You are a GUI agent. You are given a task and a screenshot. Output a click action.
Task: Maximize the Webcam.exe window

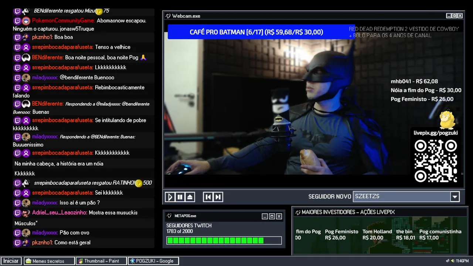click(455, 16)
